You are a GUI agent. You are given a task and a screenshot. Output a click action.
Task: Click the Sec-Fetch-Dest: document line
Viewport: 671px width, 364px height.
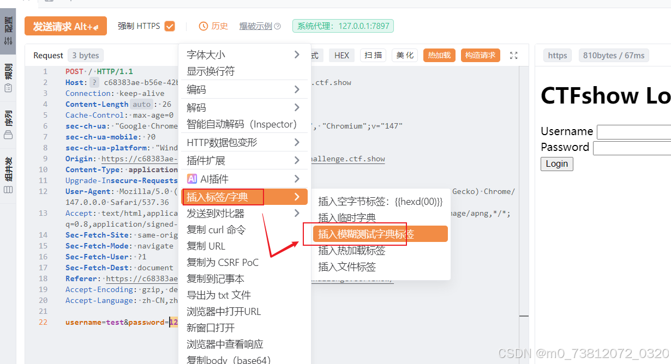(119, 268)
